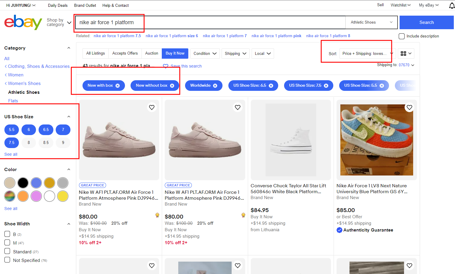This screenshot has height=274, width=455.
Task: Click the Save this search heart icon
Action: [166, 66]
